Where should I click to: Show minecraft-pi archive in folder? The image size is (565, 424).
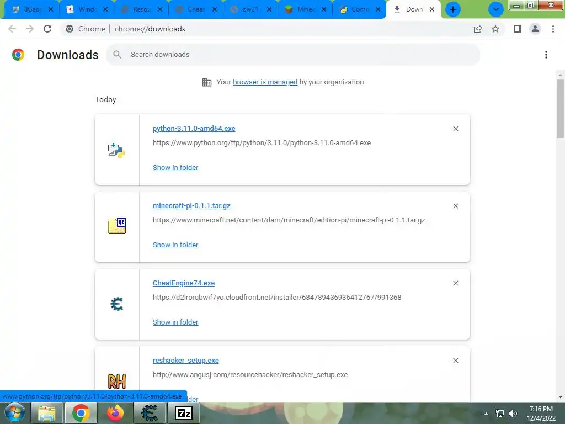tap(175, 245)
